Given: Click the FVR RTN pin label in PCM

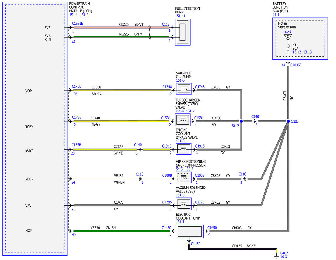Looking at the screenshot, I should point(48,38).
